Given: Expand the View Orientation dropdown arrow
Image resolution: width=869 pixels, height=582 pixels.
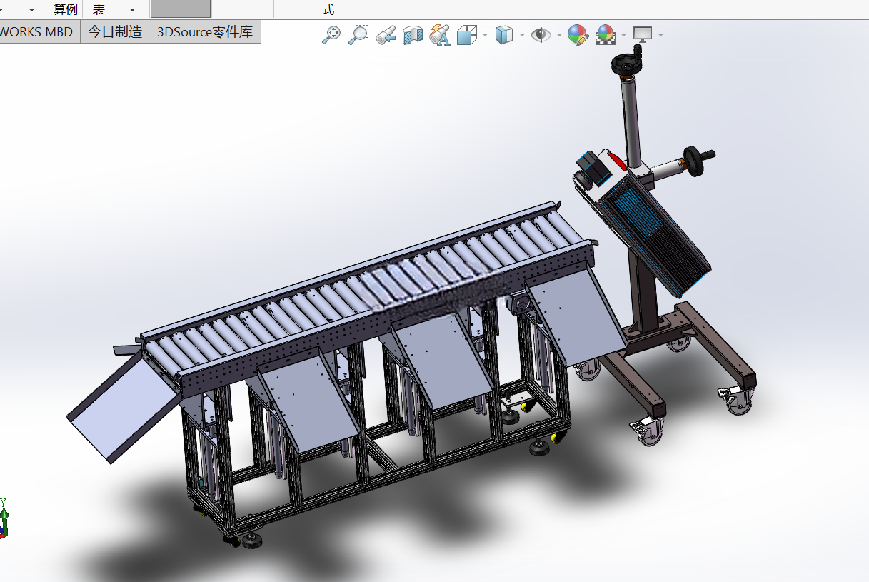Looking at the screenshot, I should pyautogui.click(x=485, y=35).
